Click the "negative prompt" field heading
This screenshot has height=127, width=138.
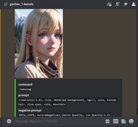(30, 110)
